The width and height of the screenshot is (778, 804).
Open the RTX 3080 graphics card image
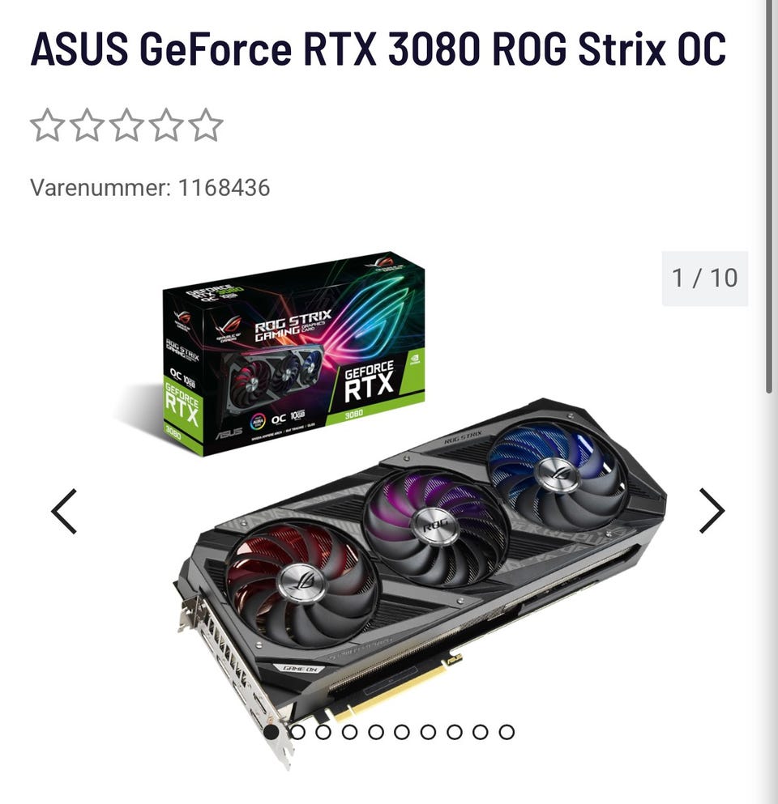(x=421, y=580)
